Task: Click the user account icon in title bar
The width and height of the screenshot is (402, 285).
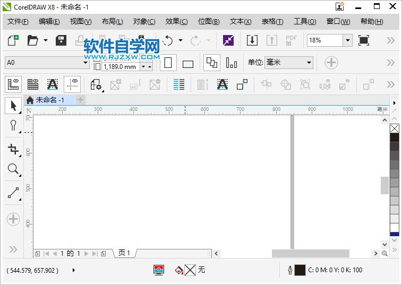Action: coord(340,6)
